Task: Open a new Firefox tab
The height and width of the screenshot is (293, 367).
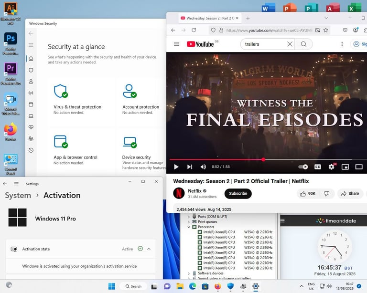Action: coord(248,18)
